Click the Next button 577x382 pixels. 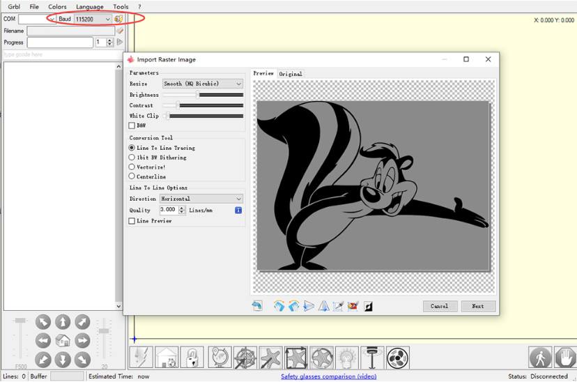478,306
